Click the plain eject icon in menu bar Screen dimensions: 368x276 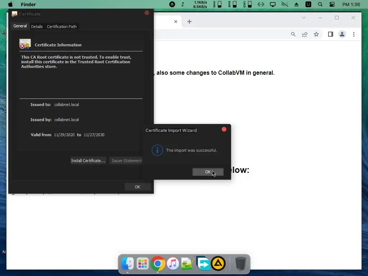(x=296, y=4)
